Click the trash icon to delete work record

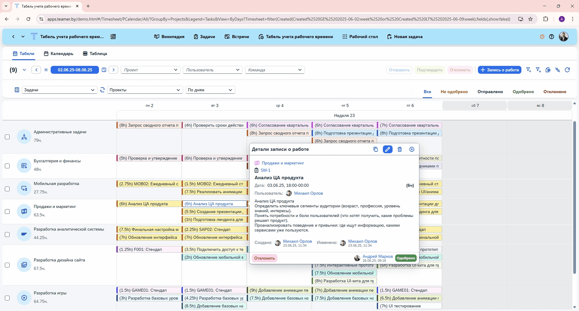(x=400, y=149)
